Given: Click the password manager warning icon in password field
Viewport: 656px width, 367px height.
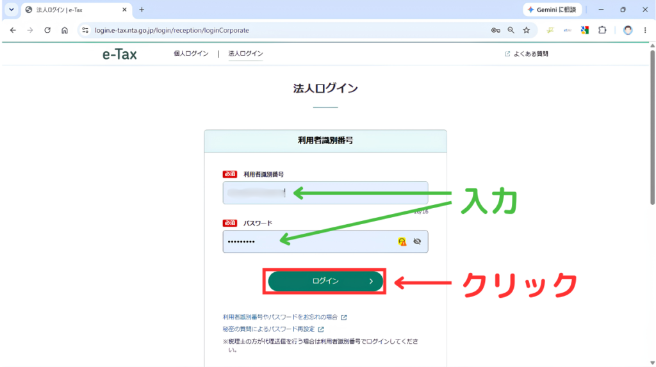Looking at the screenshot, I should (402, 241).
